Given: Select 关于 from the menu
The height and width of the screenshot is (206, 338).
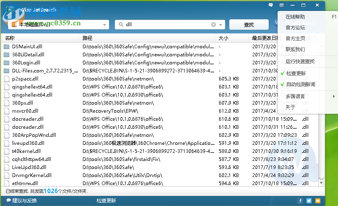Looking at the screenshot, I should coord(290,107).
